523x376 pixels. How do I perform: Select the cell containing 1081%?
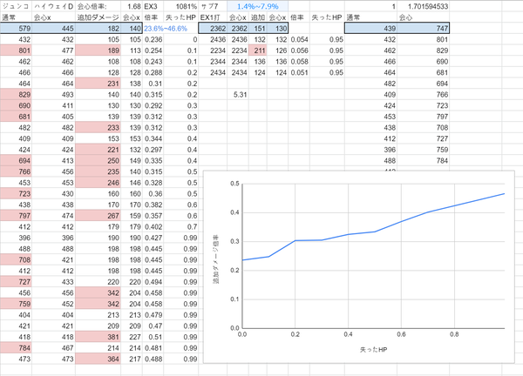[x=180, y=6]
